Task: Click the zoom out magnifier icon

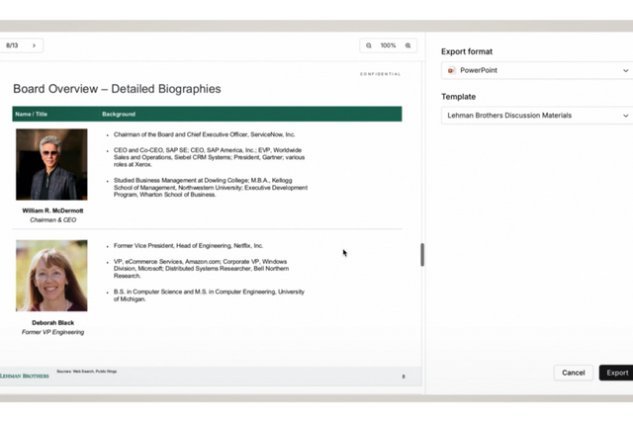Action: pyautogui.click(x=369, y=45)
